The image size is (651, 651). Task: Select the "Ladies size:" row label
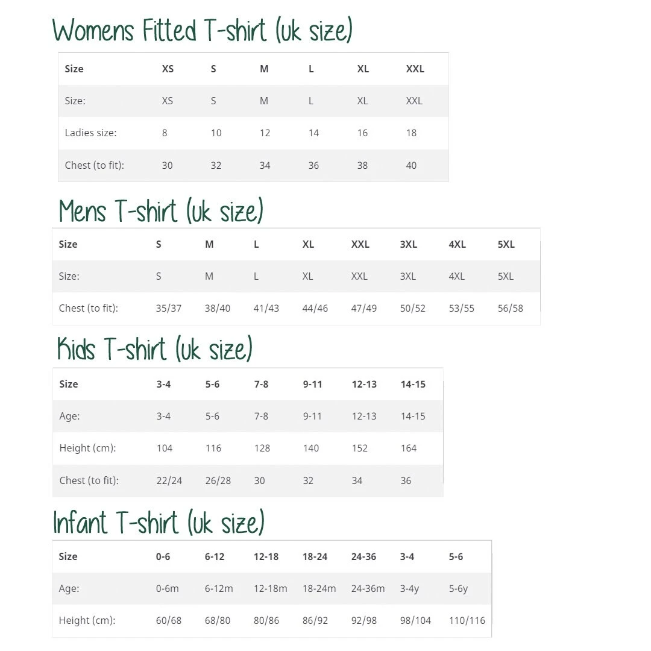click(x=90, y=133)
